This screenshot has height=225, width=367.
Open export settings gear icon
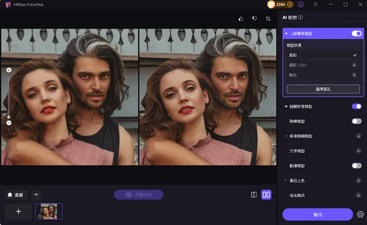(361, 214)
